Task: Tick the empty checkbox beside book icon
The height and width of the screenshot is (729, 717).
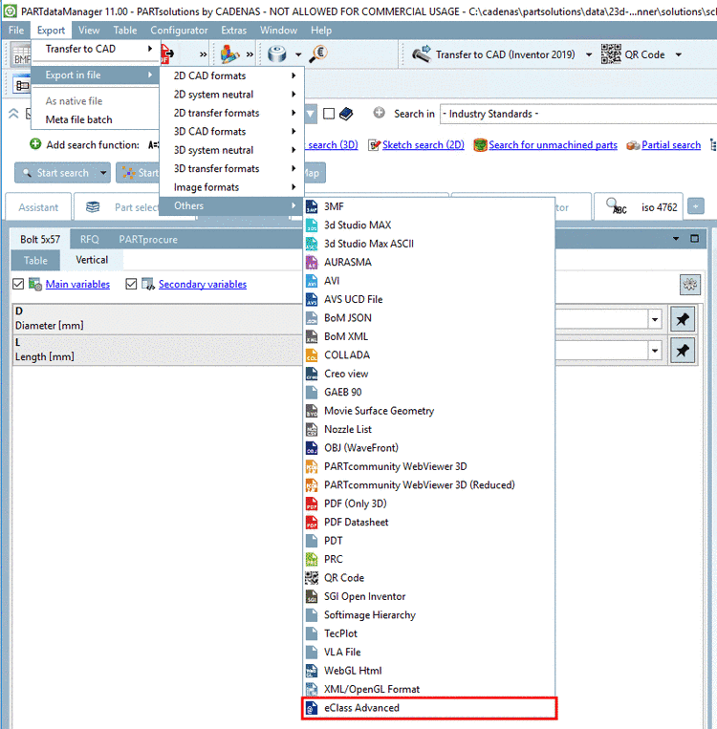Action: 329,114
